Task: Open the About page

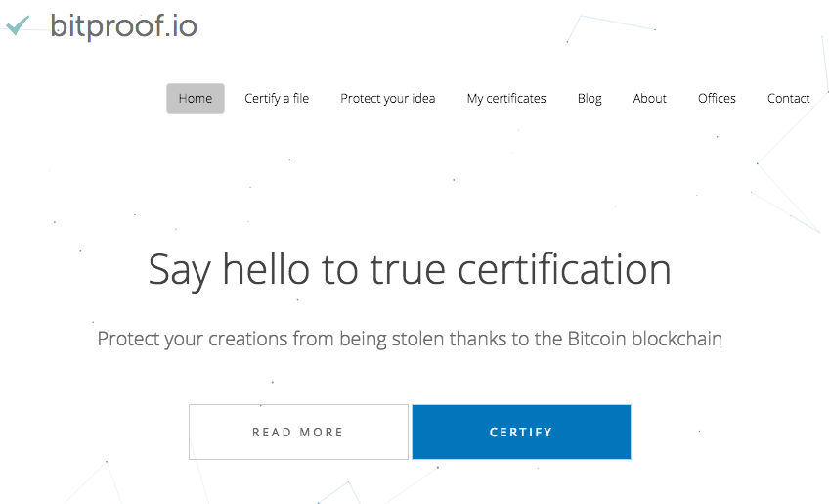Action: point(649,98)
